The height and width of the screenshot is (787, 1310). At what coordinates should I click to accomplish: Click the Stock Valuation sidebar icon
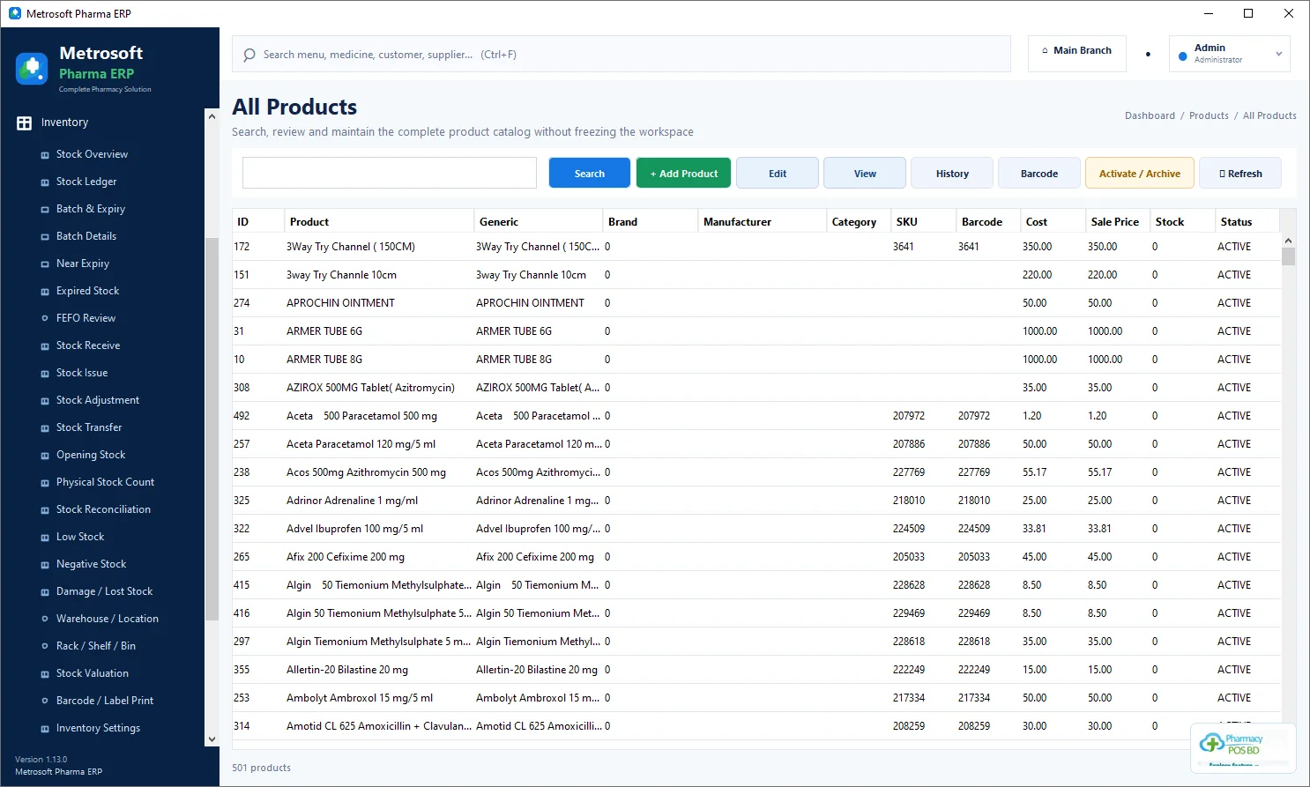click(x=45, y=674)
